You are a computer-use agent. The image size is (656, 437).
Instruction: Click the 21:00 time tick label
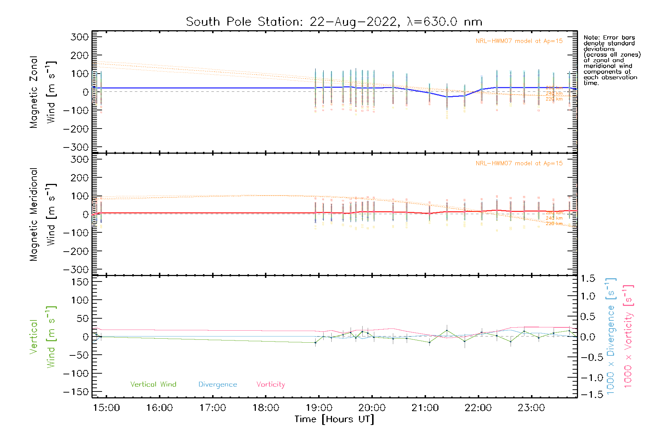pyautogui.click(x=425, y=408)
